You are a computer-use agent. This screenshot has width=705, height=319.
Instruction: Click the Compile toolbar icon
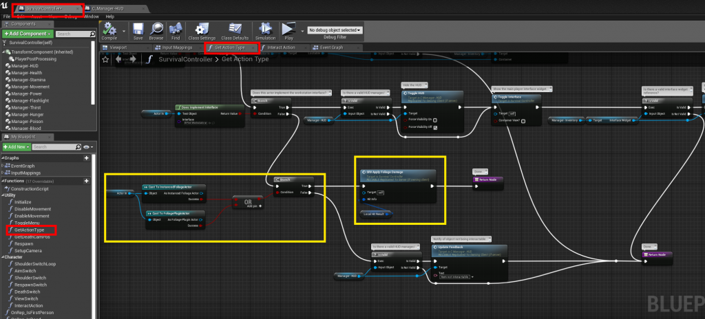point(110,32)
